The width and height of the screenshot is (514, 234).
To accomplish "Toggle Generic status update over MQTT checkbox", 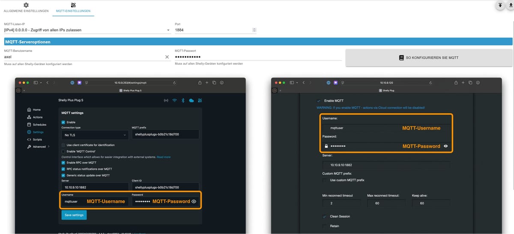I will [x=63, y=175].
